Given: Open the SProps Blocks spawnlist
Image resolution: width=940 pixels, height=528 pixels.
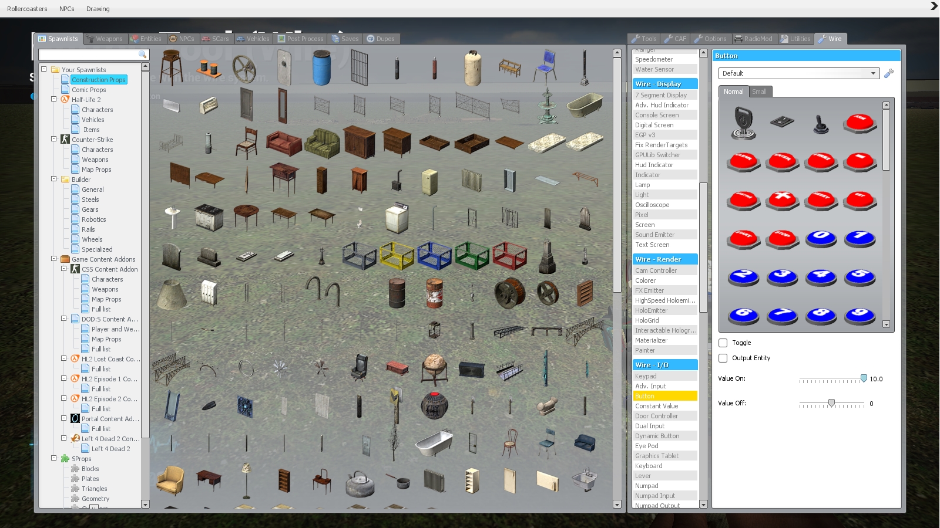Looking at the screenshot, I should pyautogui.click(x=90, y=469).
